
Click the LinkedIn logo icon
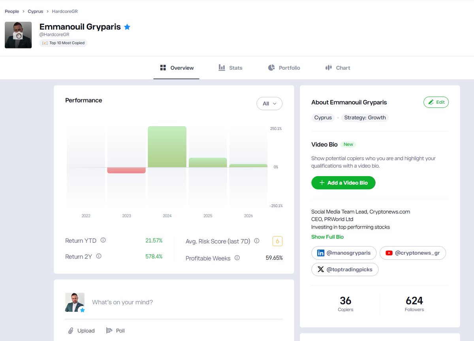click(321, 253)
